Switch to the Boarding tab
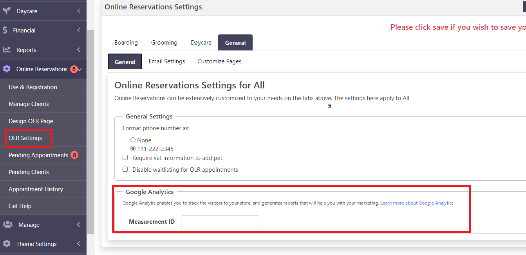This screenshot has height=255, width=526. 126,43
